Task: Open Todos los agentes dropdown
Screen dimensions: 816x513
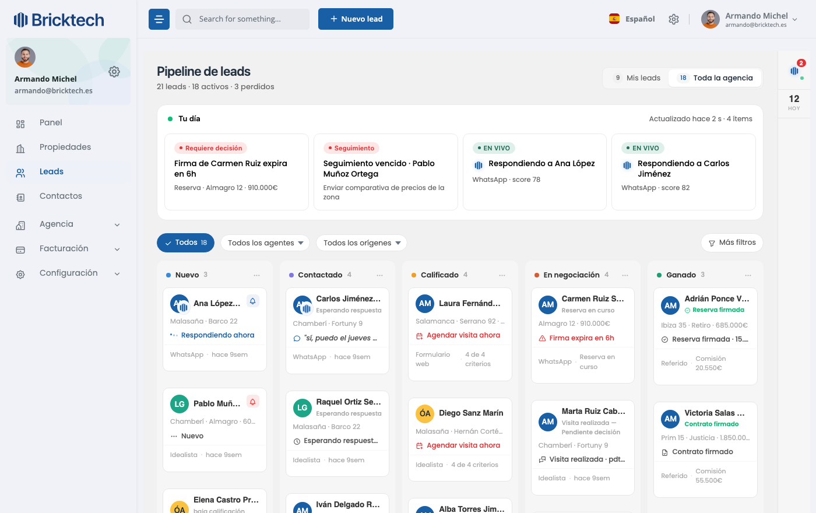Action: 265,243
